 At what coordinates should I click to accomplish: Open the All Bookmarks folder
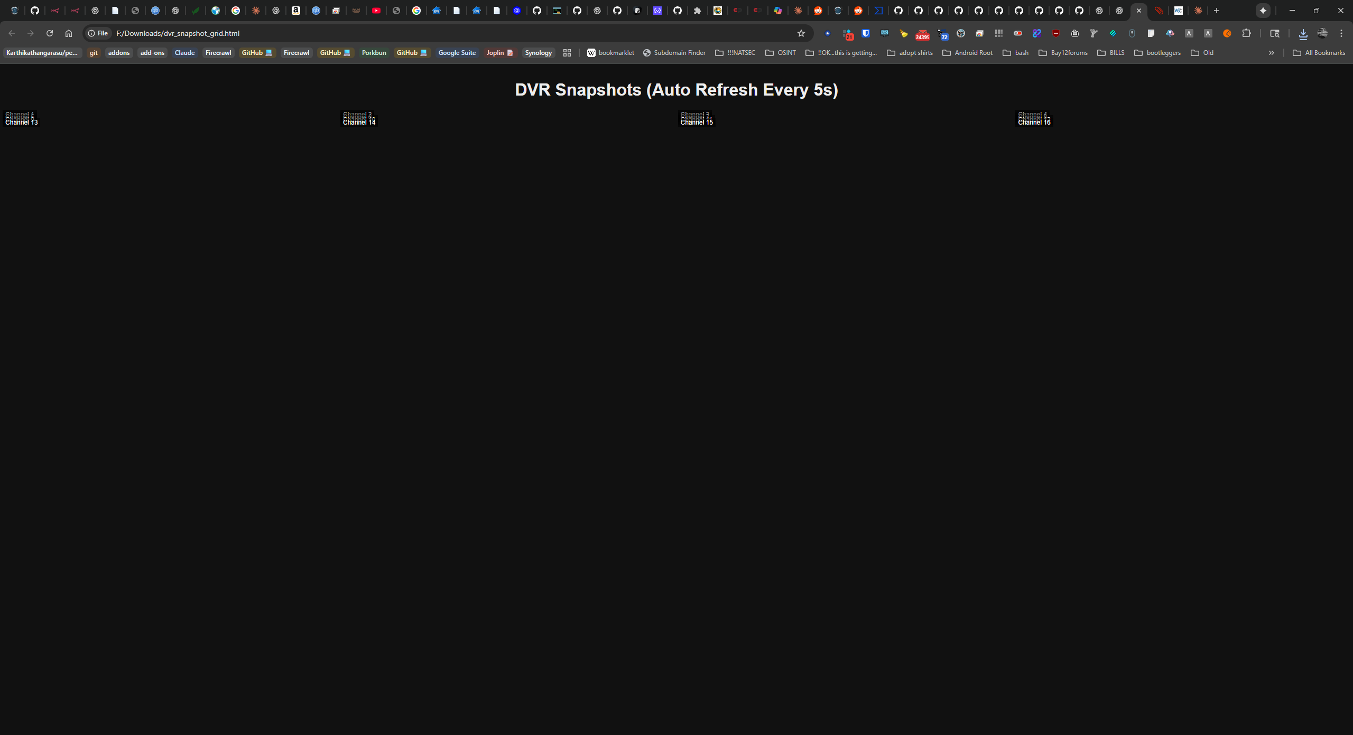pyautogui.click(x=1319, y=53)
